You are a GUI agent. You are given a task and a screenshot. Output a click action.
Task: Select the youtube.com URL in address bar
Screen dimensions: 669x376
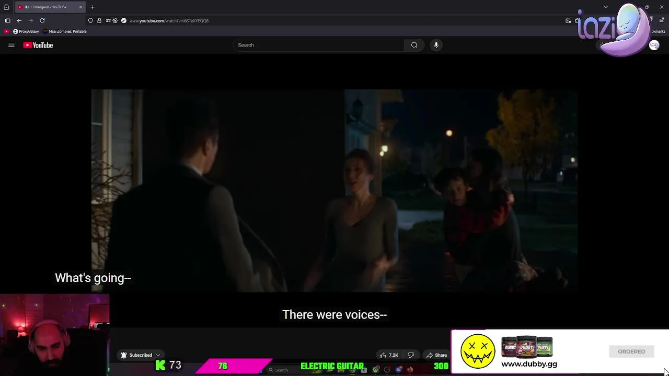pos(169,21)
